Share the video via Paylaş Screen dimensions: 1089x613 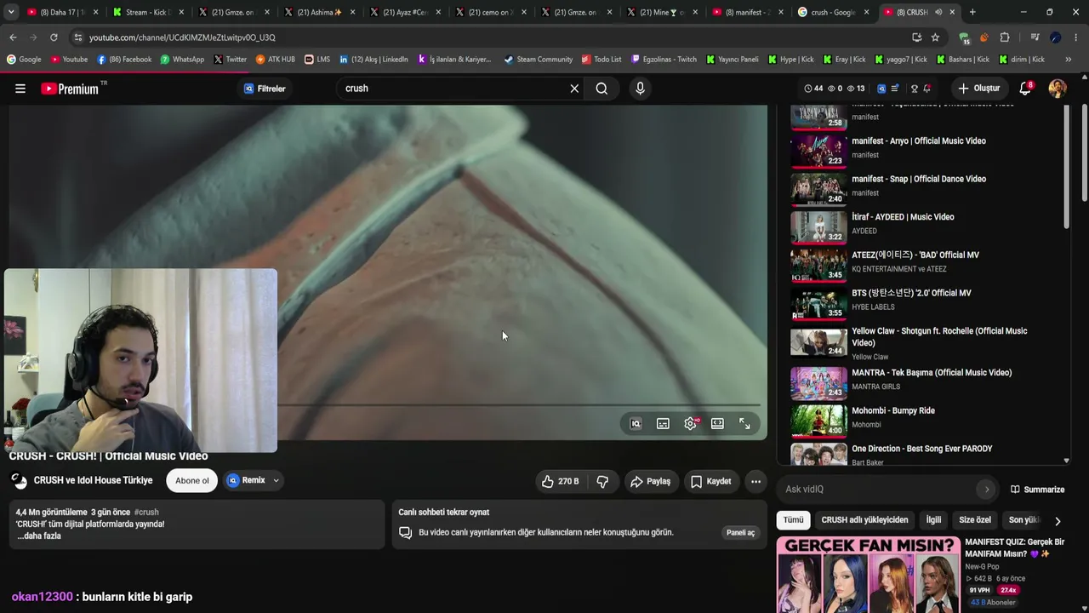point(650,481)
